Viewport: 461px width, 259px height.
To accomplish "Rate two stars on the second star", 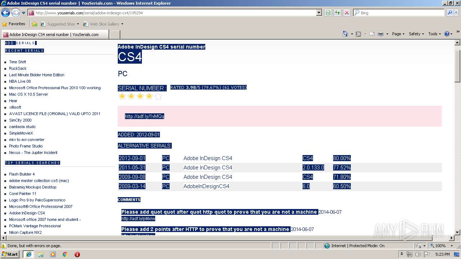I will click(x=131, y=96).
